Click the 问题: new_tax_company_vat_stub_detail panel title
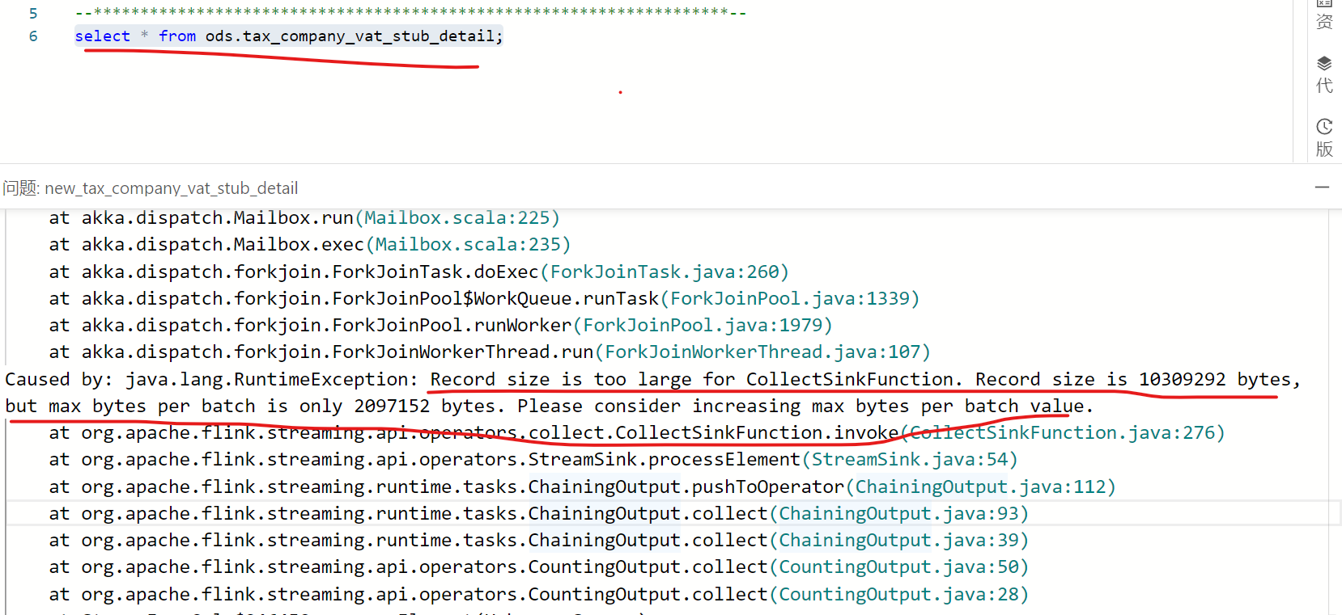1342x615 pixels. tap(150, 188)
